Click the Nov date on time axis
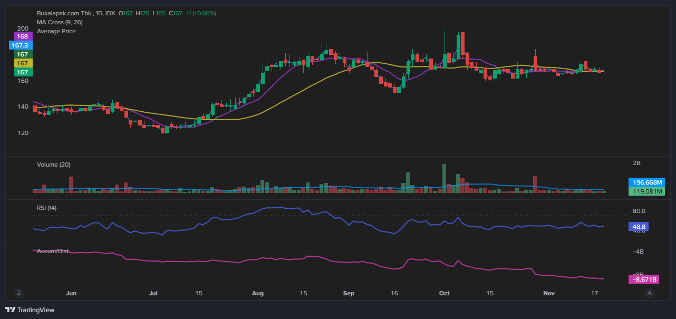The width and height of the screenshot is (676, 319). click(549, 293)
